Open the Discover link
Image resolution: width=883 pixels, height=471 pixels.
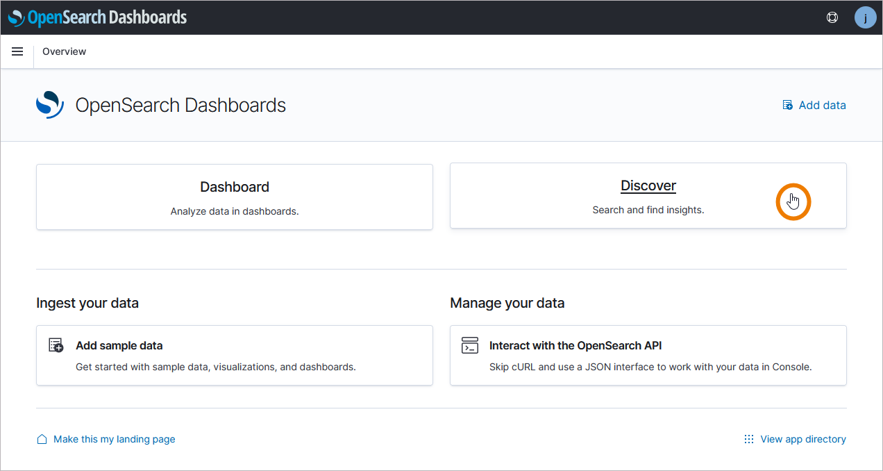[648, 185]
